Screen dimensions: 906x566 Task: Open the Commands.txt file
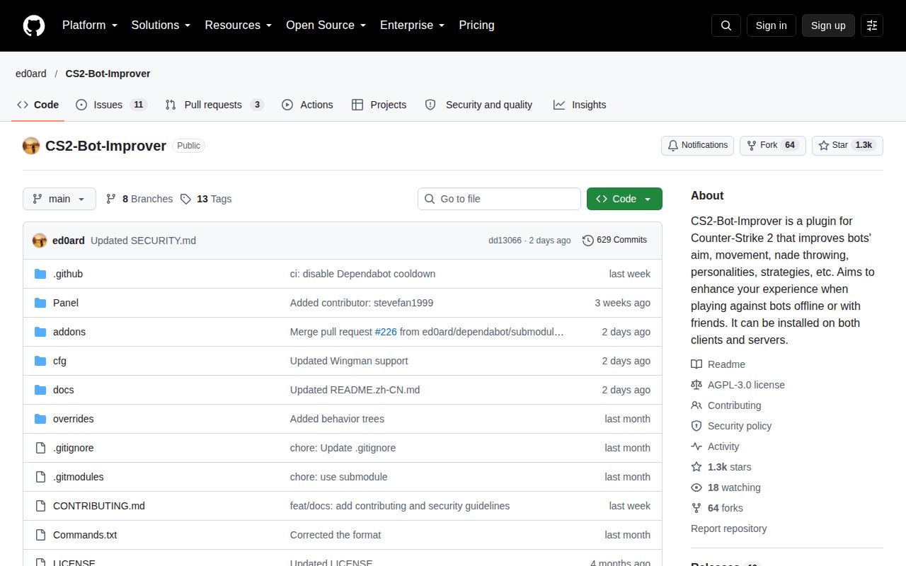click(85, 535)
